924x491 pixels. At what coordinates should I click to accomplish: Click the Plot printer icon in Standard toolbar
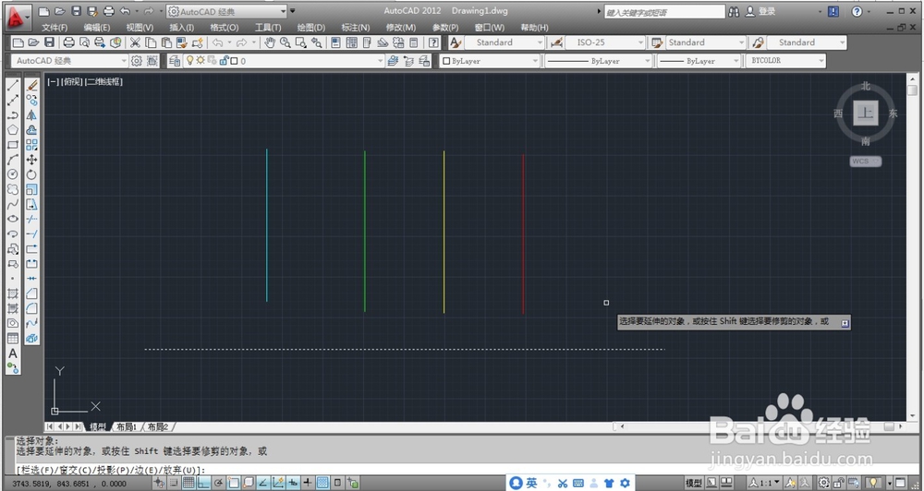(69, 42)
